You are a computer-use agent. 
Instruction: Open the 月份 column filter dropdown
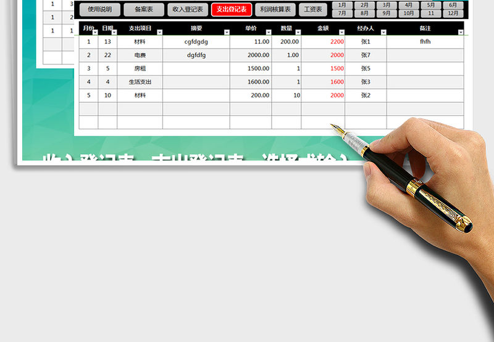pos(95,32)
